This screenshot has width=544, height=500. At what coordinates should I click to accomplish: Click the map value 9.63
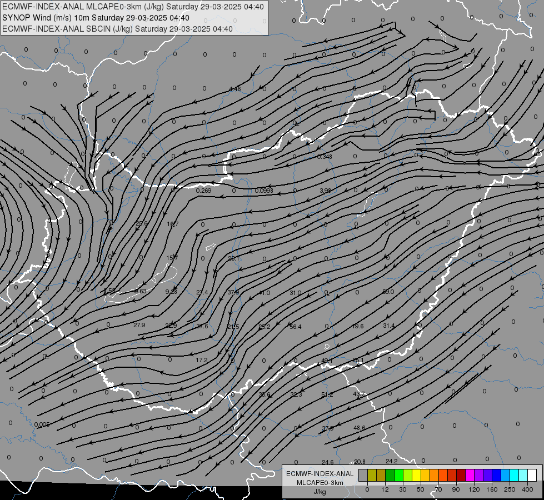click(x=140, y=291)
